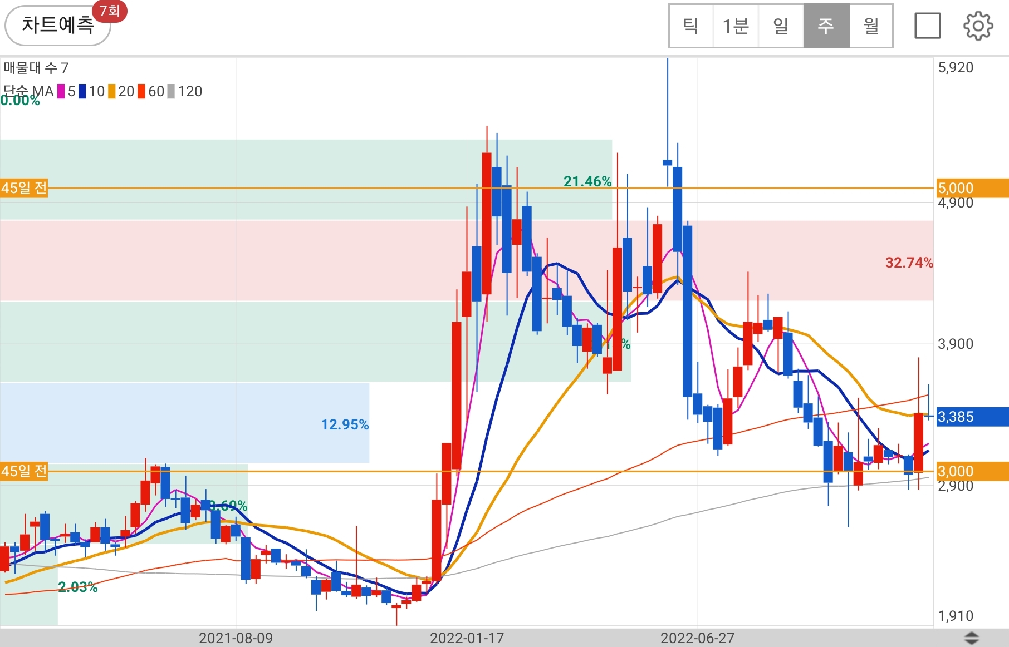
Task: Click the 2.03% volume profile label
Action: (78, 587)
